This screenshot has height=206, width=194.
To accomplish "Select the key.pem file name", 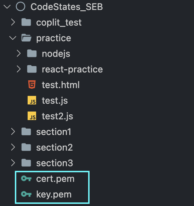I will 54,194.
